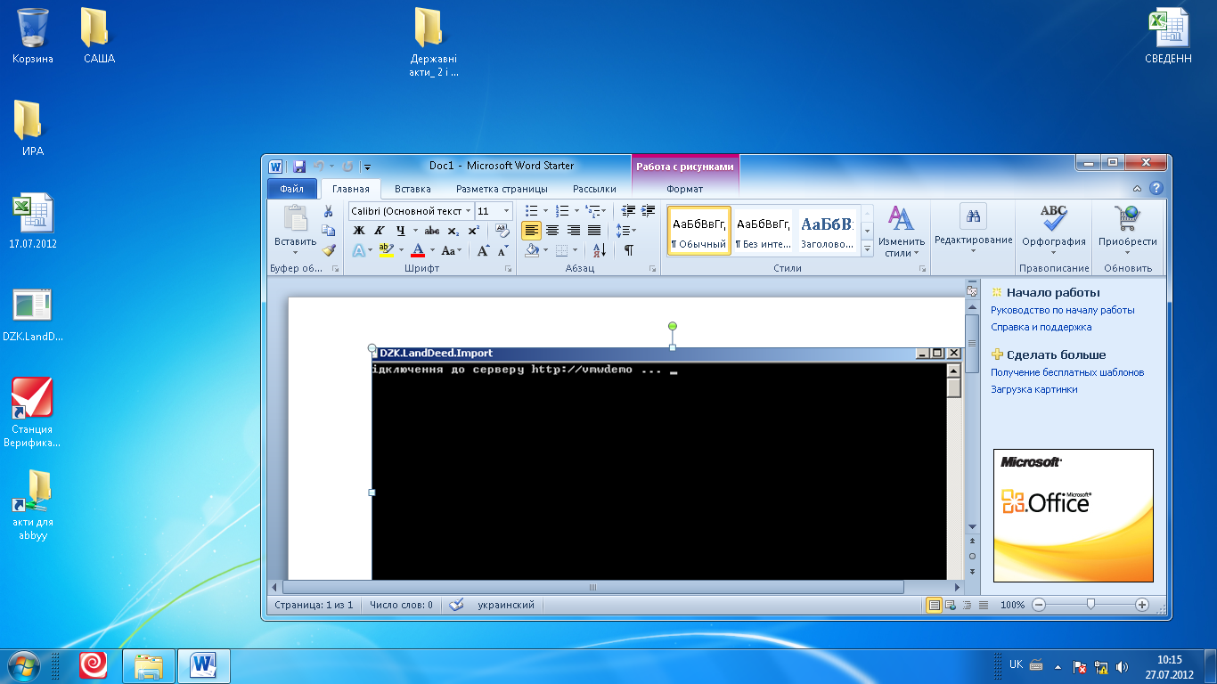Click the Sort A-Я icon

(x=599, y=251)
